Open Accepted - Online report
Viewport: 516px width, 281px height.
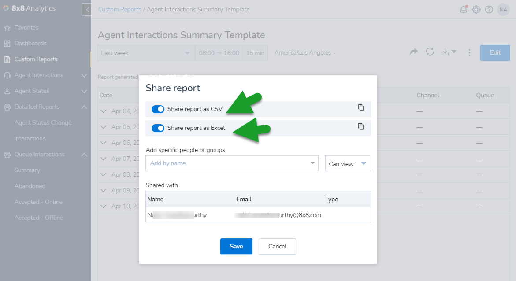(x=38, y=202)
